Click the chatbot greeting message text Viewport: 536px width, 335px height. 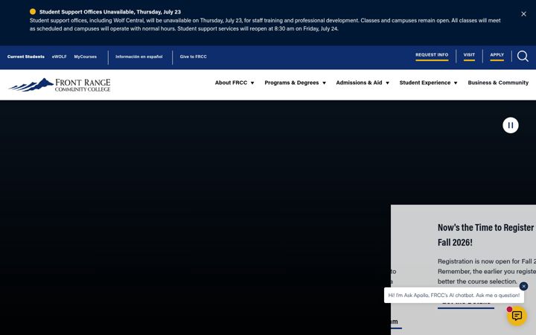(453, 296)
